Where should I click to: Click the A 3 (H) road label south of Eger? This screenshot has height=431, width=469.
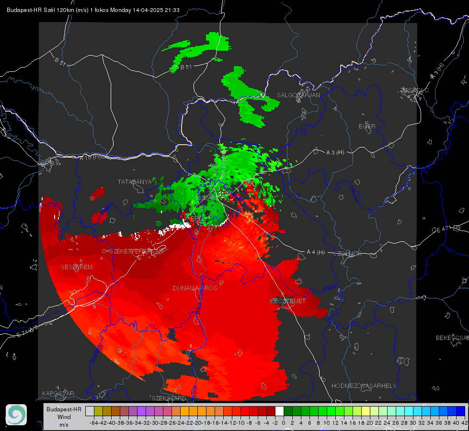(x=335, y=153)
